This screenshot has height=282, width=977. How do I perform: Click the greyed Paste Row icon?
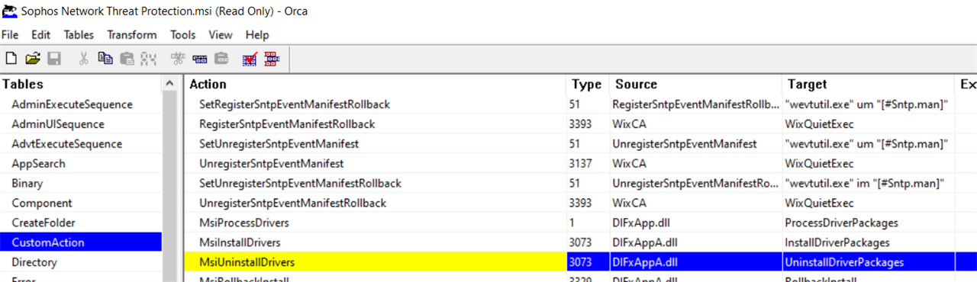pyautogui.click(x=221, y=59)
